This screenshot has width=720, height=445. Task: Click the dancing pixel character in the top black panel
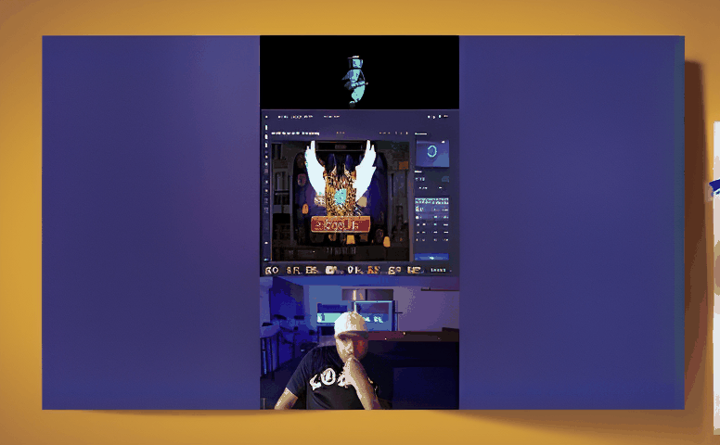pos(354,80)
